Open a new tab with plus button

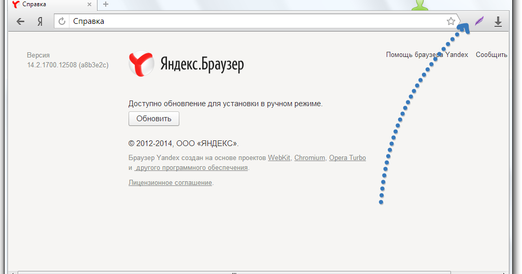coord(106,4)
